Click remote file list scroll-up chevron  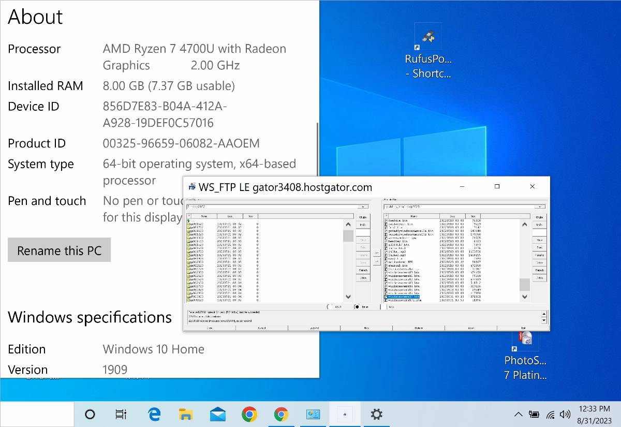(525, 225)
